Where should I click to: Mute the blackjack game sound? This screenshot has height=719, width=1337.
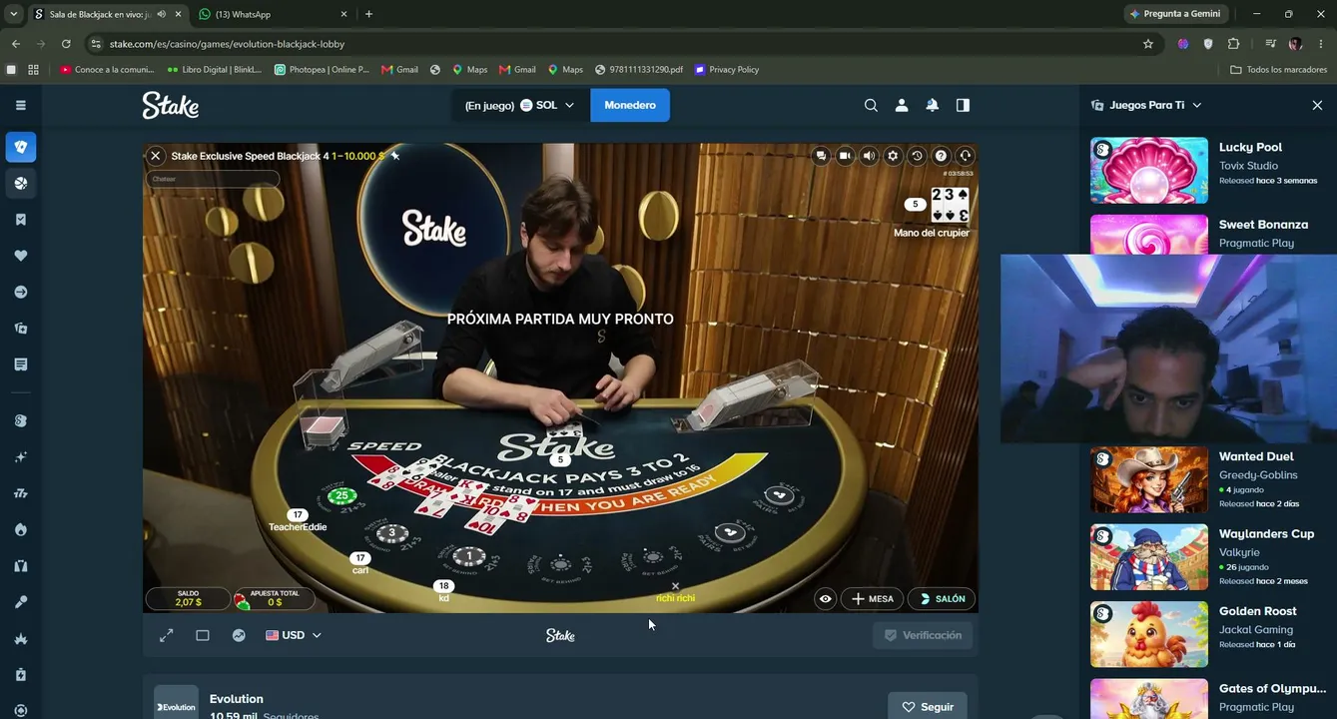tap(869, 156)
